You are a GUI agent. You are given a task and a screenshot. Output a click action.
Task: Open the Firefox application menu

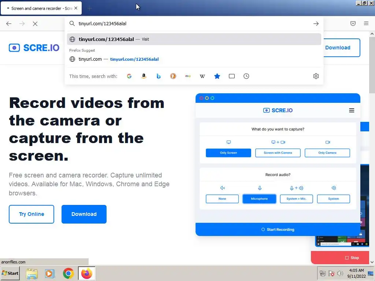coord(366,23)
